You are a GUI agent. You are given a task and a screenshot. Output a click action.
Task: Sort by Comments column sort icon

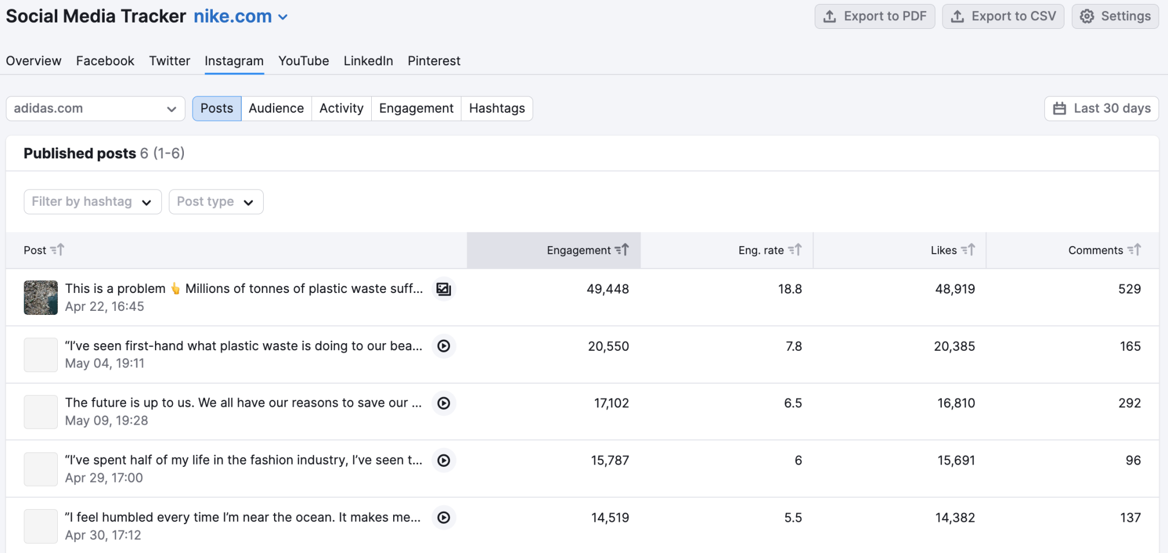1134,250
